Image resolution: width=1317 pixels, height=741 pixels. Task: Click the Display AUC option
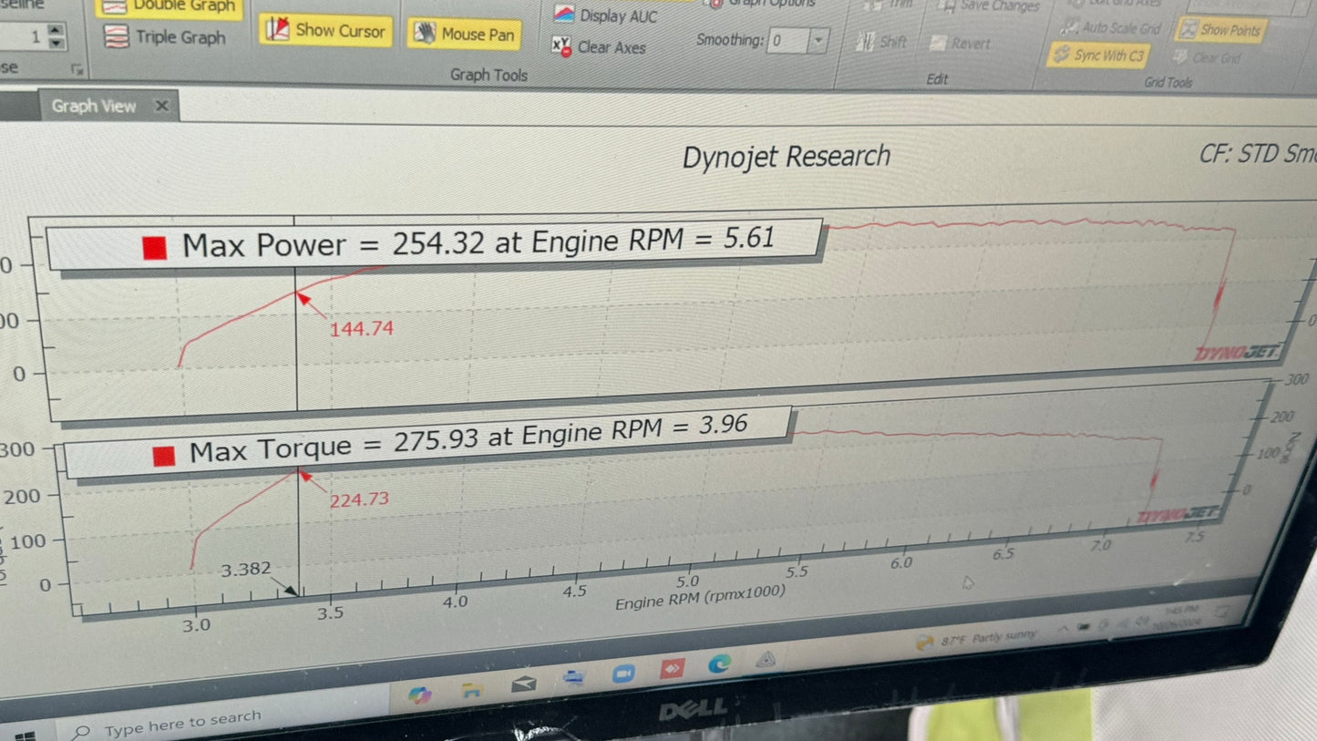pos(606,15)
